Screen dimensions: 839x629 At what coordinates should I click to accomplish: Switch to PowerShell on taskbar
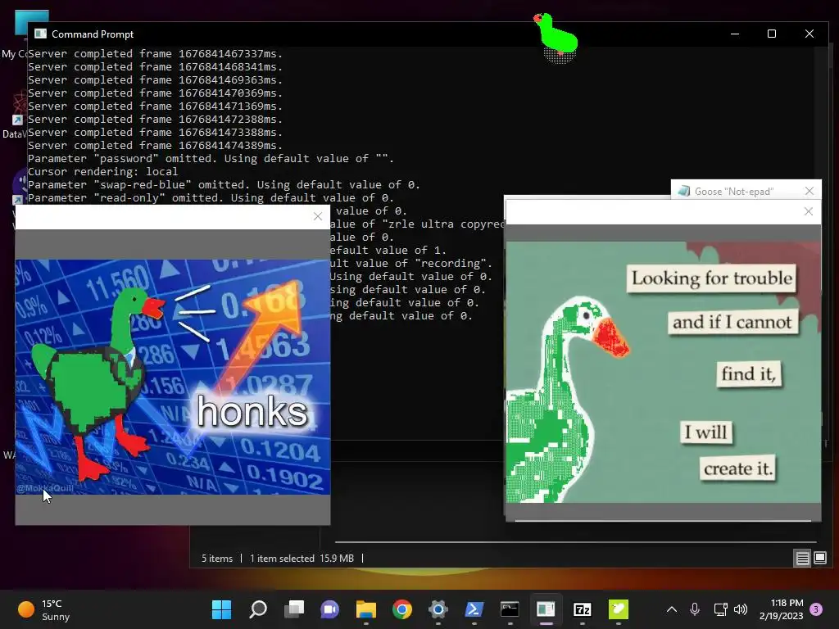[x=474, y=609]
